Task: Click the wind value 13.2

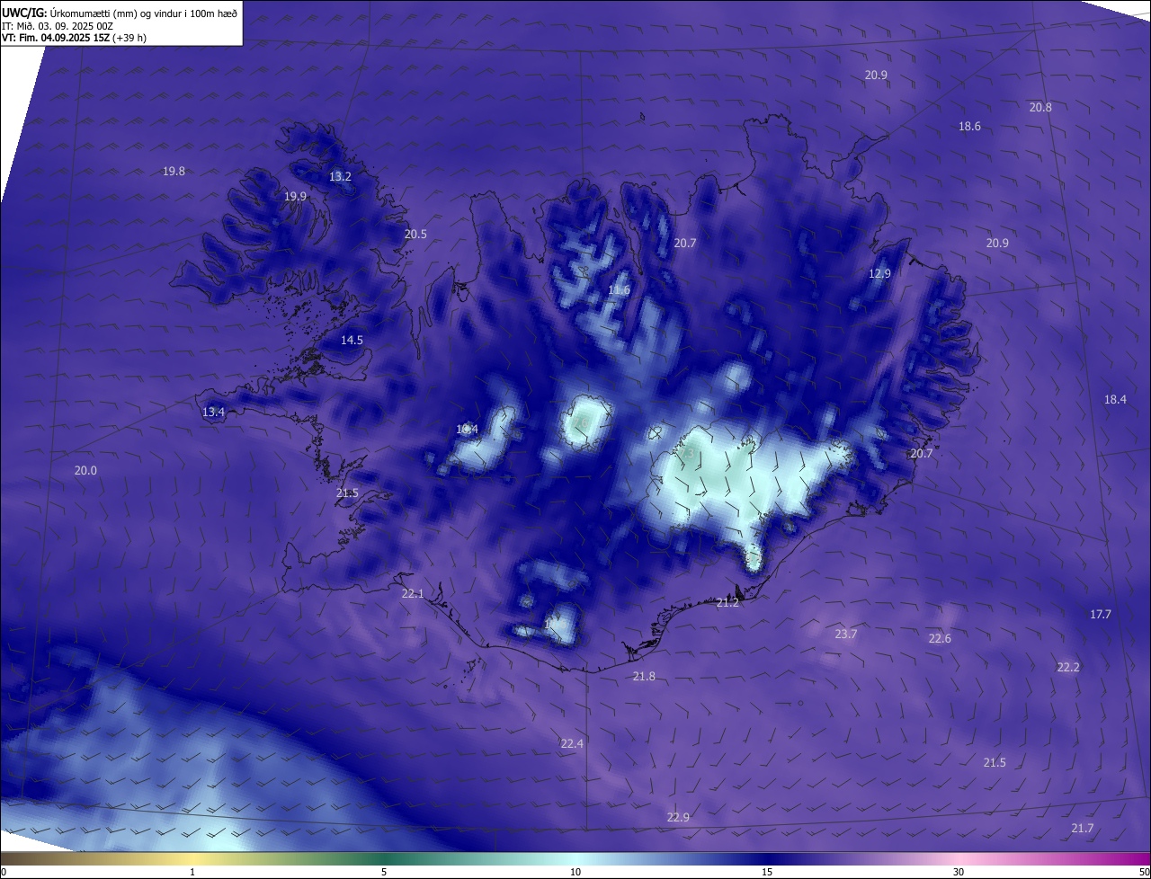Action: coord(340,177)
